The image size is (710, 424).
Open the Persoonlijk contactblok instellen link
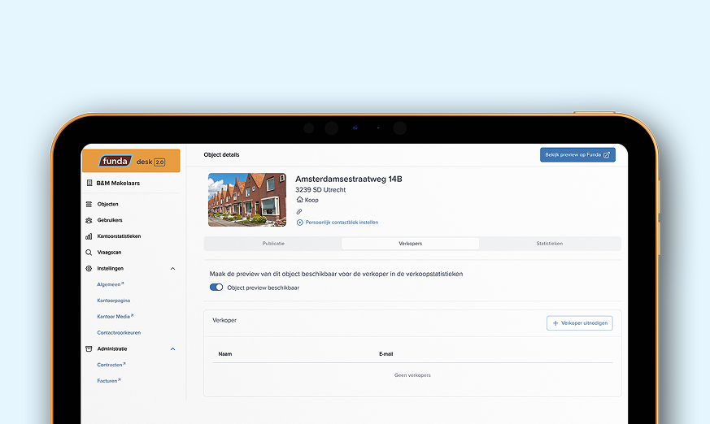pyautogui.click(x=342, y=223)
